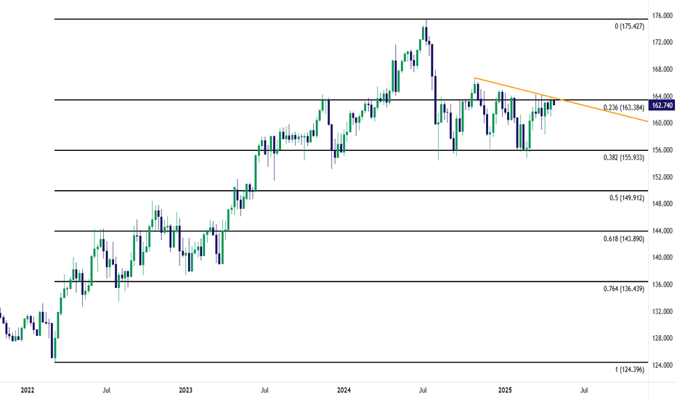Click the 2022 label on time axis
Image resolution: width=677 pixels, height=399 pixels.
click(x=27, y=390)
